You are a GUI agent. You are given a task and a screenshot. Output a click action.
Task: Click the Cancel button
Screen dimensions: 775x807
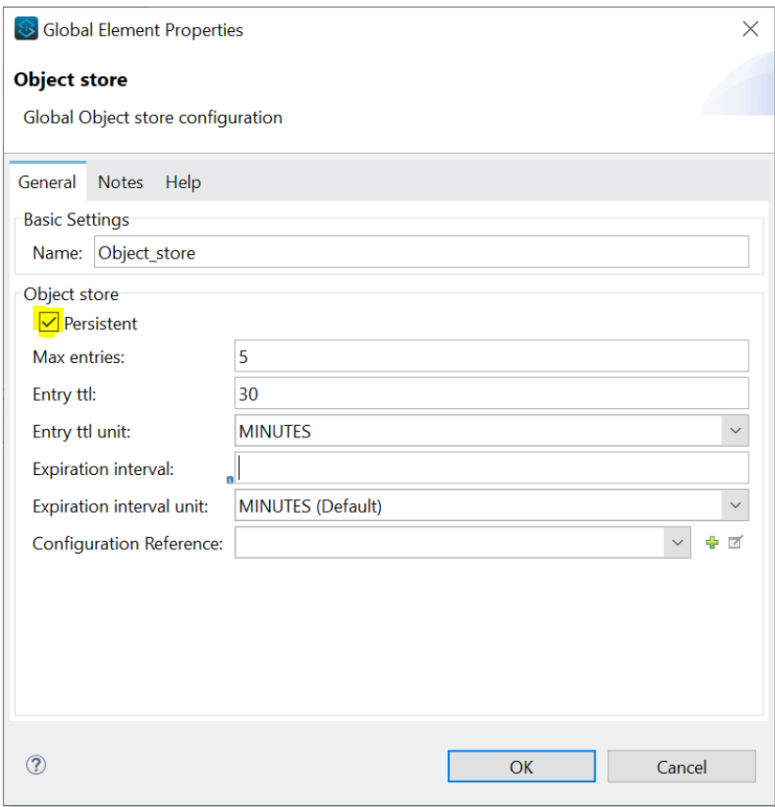pyautogui.click(x=681, y=767)
